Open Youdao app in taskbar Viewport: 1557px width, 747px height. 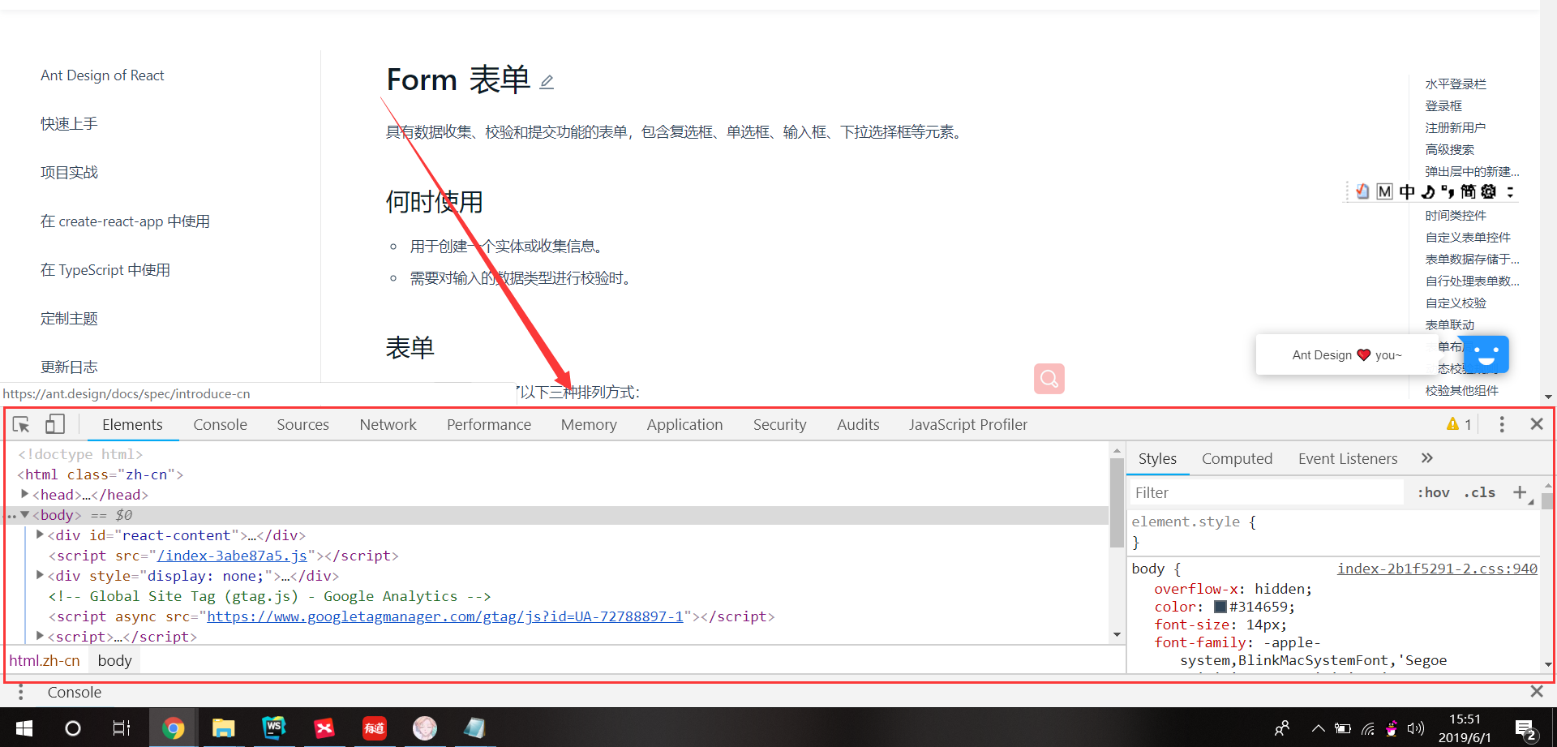tap(374, 728)
